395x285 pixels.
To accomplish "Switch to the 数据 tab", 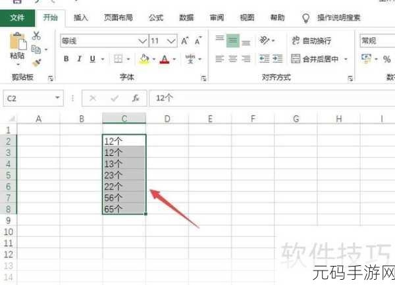I will 186,18.
